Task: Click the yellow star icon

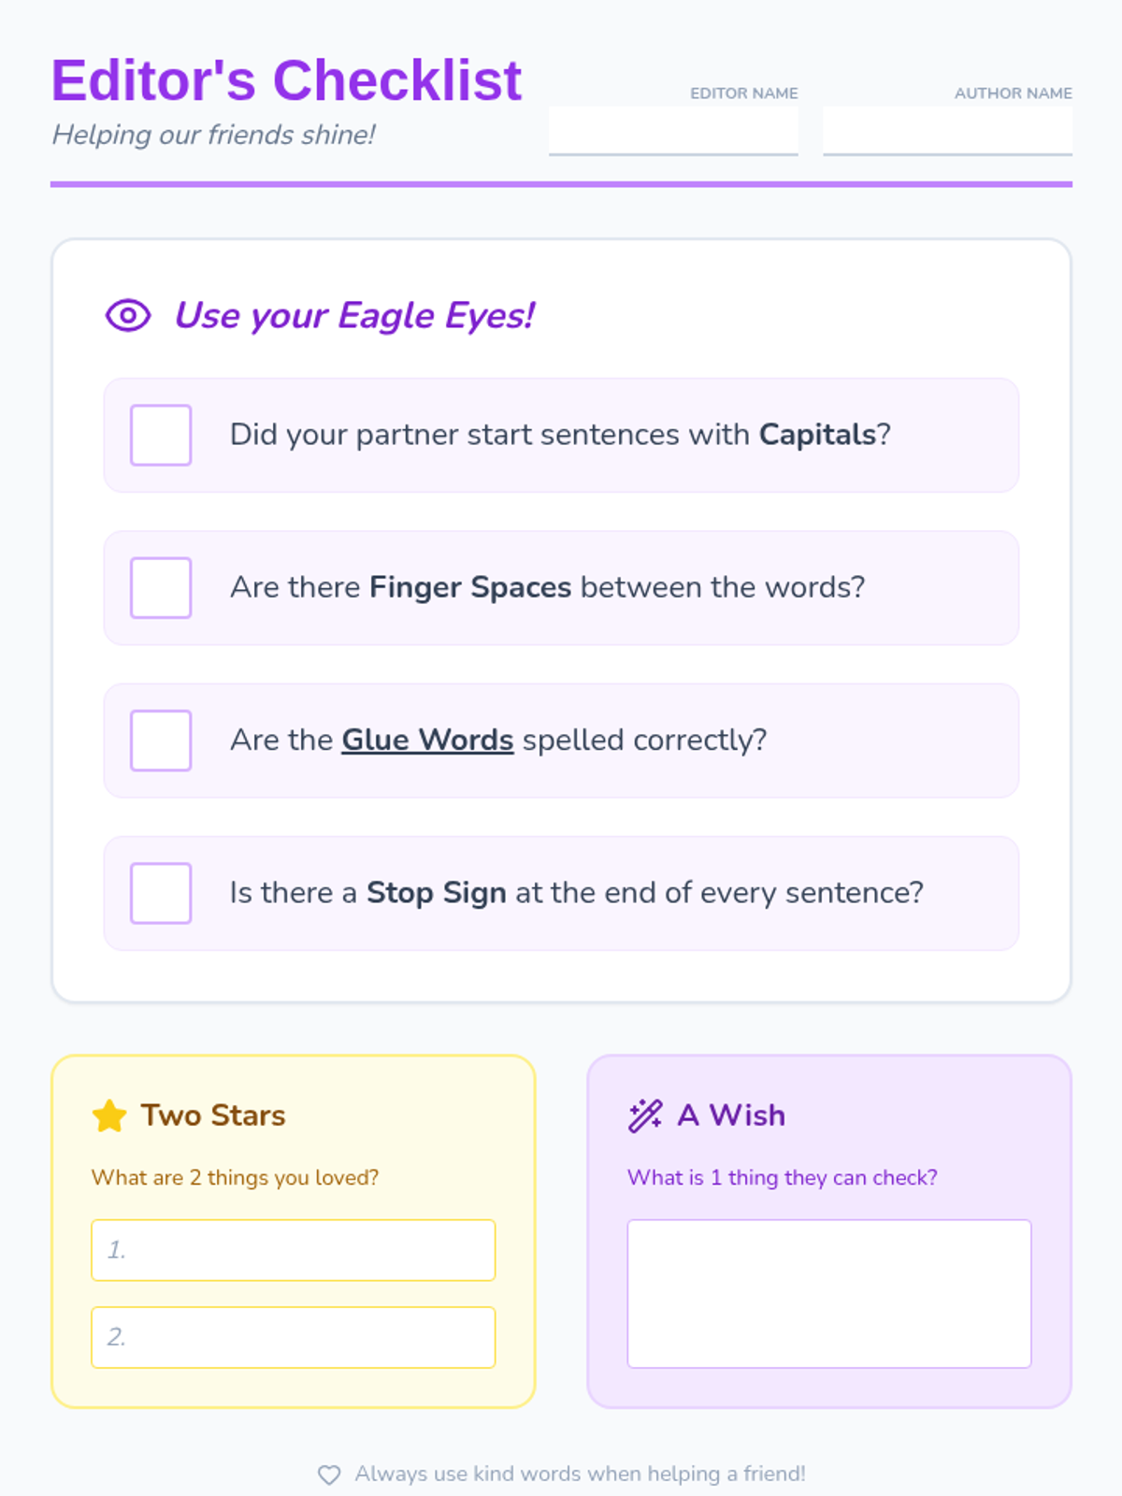Action: [109, 1115]
